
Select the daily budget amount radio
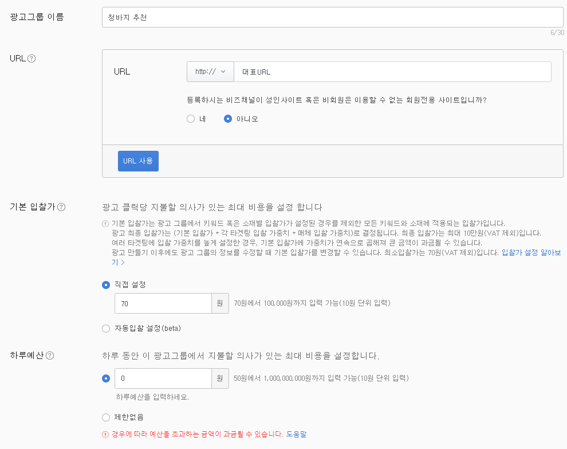coord(106,378)
